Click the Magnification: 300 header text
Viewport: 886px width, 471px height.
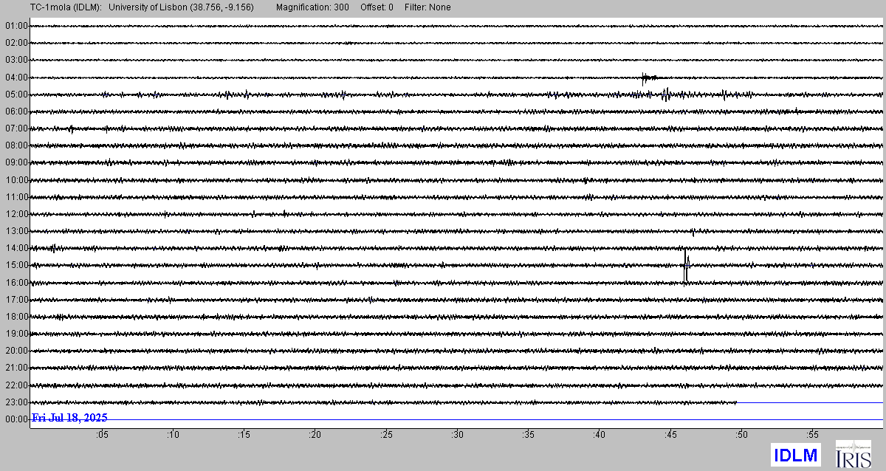pos(312,7)
